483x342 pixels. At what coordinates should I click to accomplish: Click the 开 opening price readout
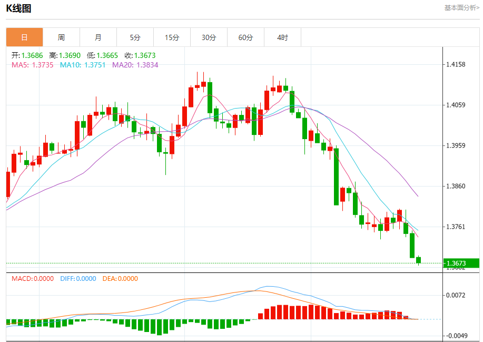[28, 55]
